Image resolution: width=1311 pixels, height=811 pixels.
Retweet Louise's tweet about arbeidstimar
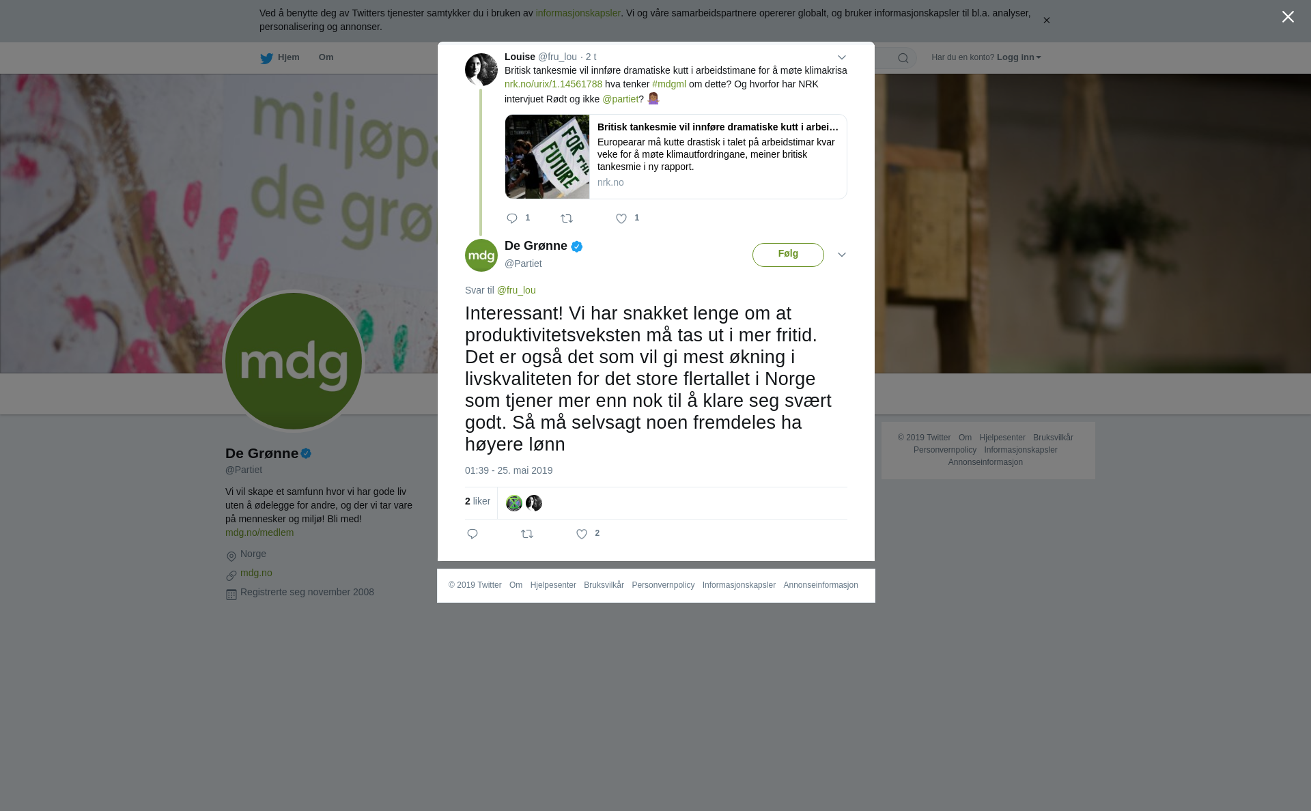click(567, 218)
